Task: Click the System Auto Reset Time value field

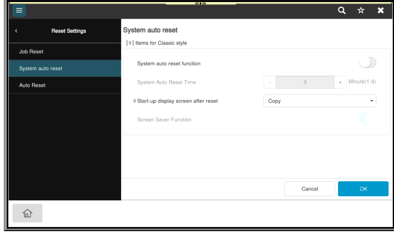Action: coord(305,82)
